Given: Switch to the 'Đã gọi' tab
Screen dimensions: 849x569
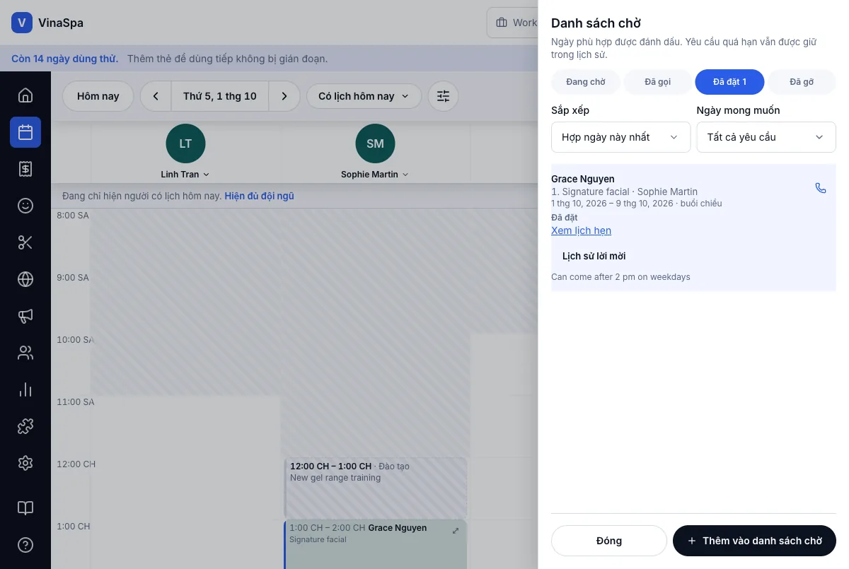Looking at the screenshot, I should (658, 82).
